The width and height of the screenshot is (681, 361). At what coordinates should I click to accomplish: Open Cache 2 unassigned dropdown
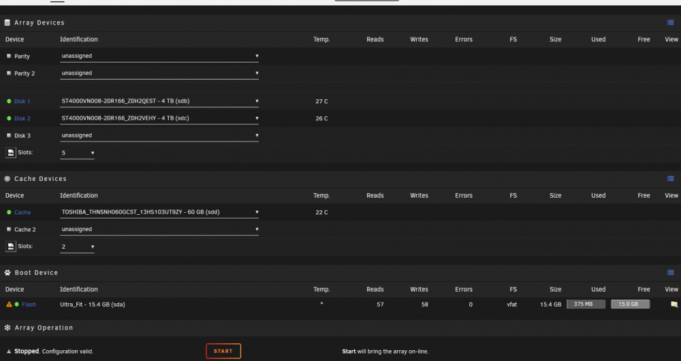tap(159, 229)
